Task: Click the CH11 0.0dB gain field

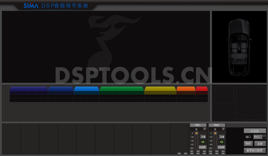Action: (203, 147)
